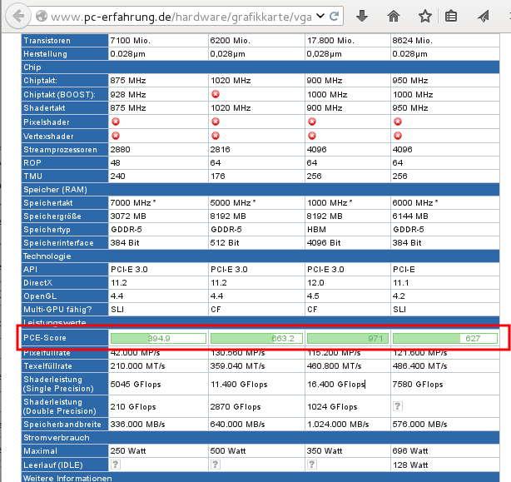Click Leerlauf question mark under 350 Watt
This screenshot has height=482, width=511.
[x=312, y=465]
